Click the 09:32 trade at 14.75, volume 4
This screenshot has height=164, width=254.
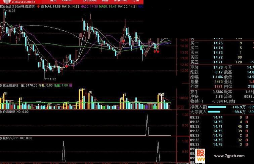[219, 122]
